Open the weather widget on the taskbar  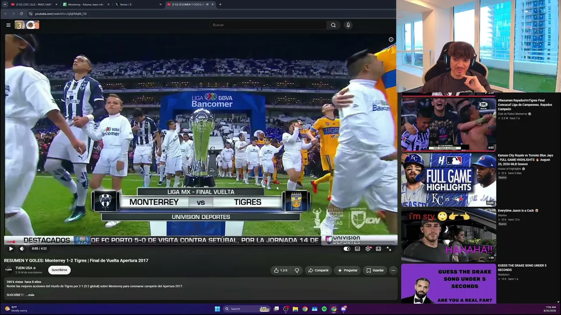[x=17, y=309]
